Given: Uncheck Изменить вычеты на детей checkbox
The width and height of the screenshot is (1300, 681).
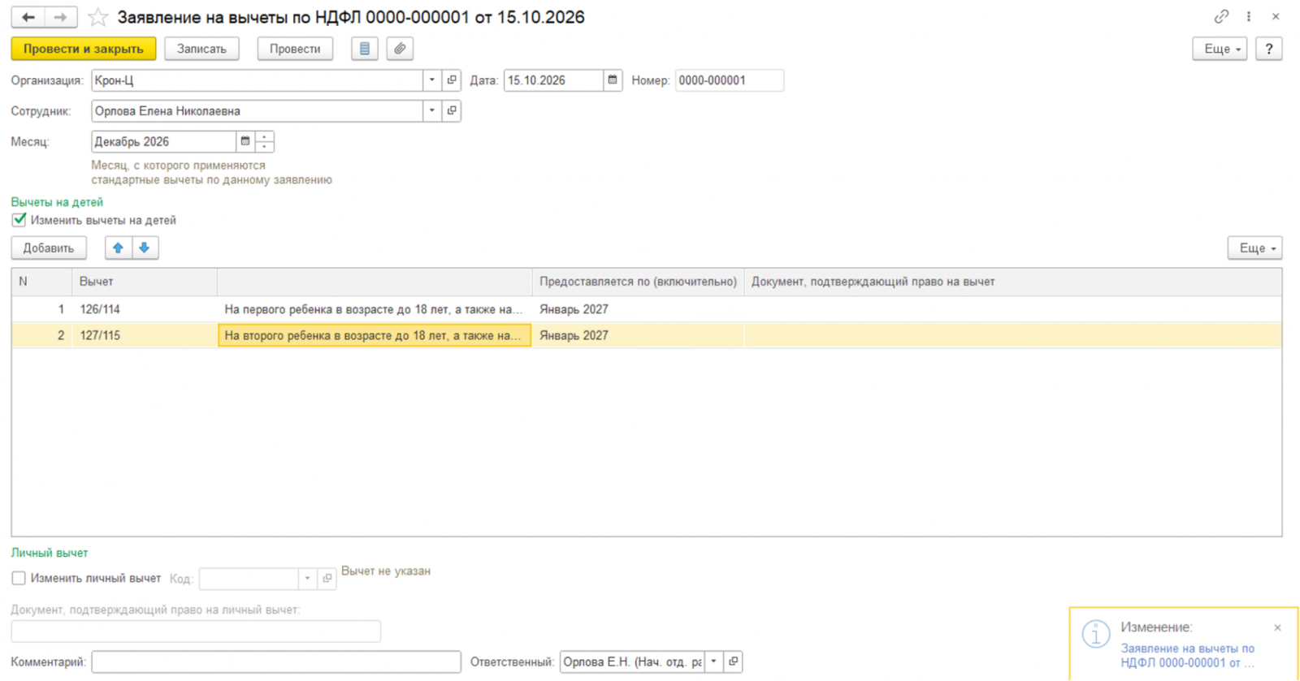Looking at the screenshot, I should click(x=19, y=220).
